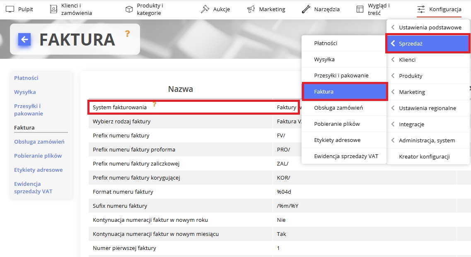
Task: Click the blue back arrow beside FAKTURA
Action: click(24, 39)
